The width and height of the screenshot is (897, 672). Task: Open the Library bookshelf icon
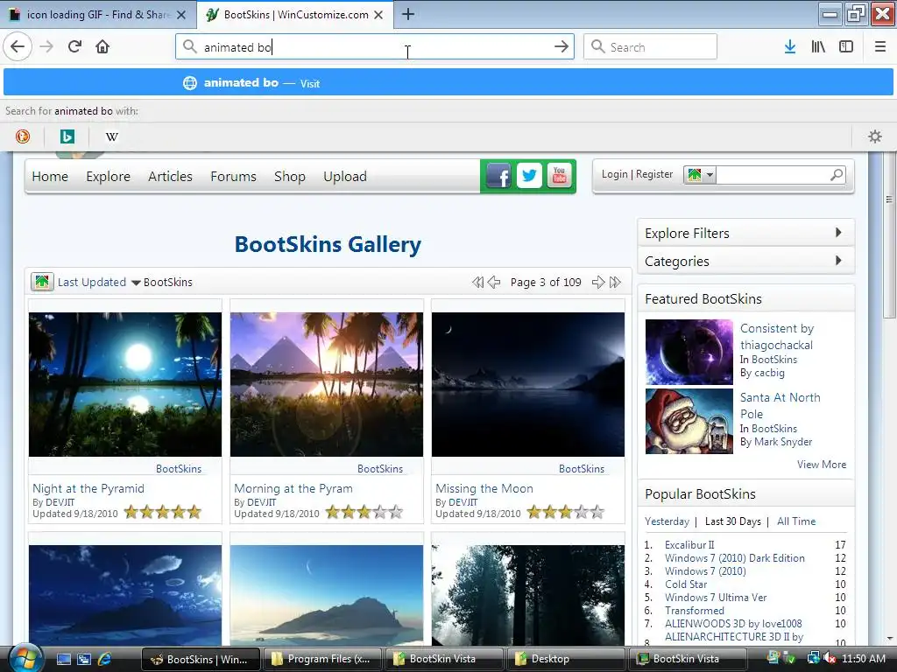pyautogui.click(x=818, y=46)
